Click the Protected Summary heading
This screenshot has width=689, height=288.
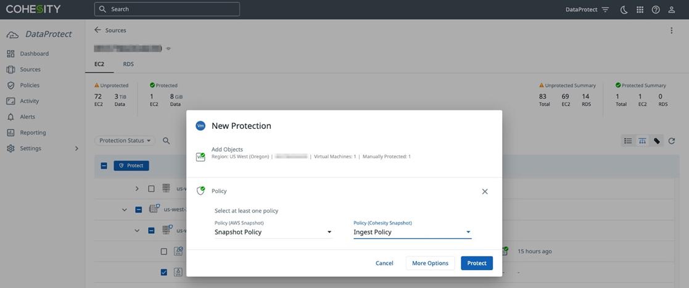coord(644,86)
